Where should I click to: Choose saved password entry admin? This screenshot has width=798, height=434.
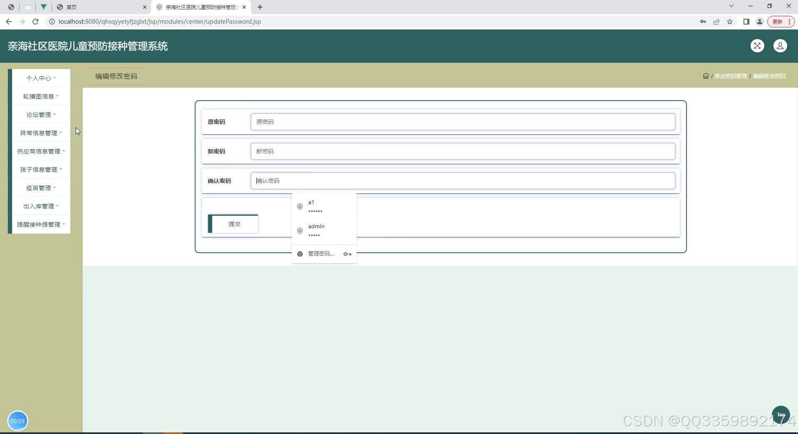pyautogui.click(x=324, y=230)
